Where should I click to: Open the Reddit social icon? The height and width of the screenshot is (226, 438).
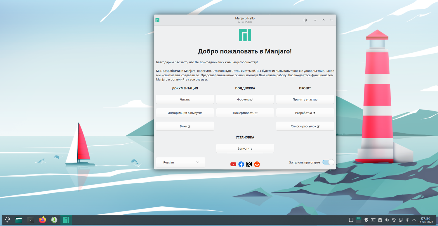click(257, 164)
